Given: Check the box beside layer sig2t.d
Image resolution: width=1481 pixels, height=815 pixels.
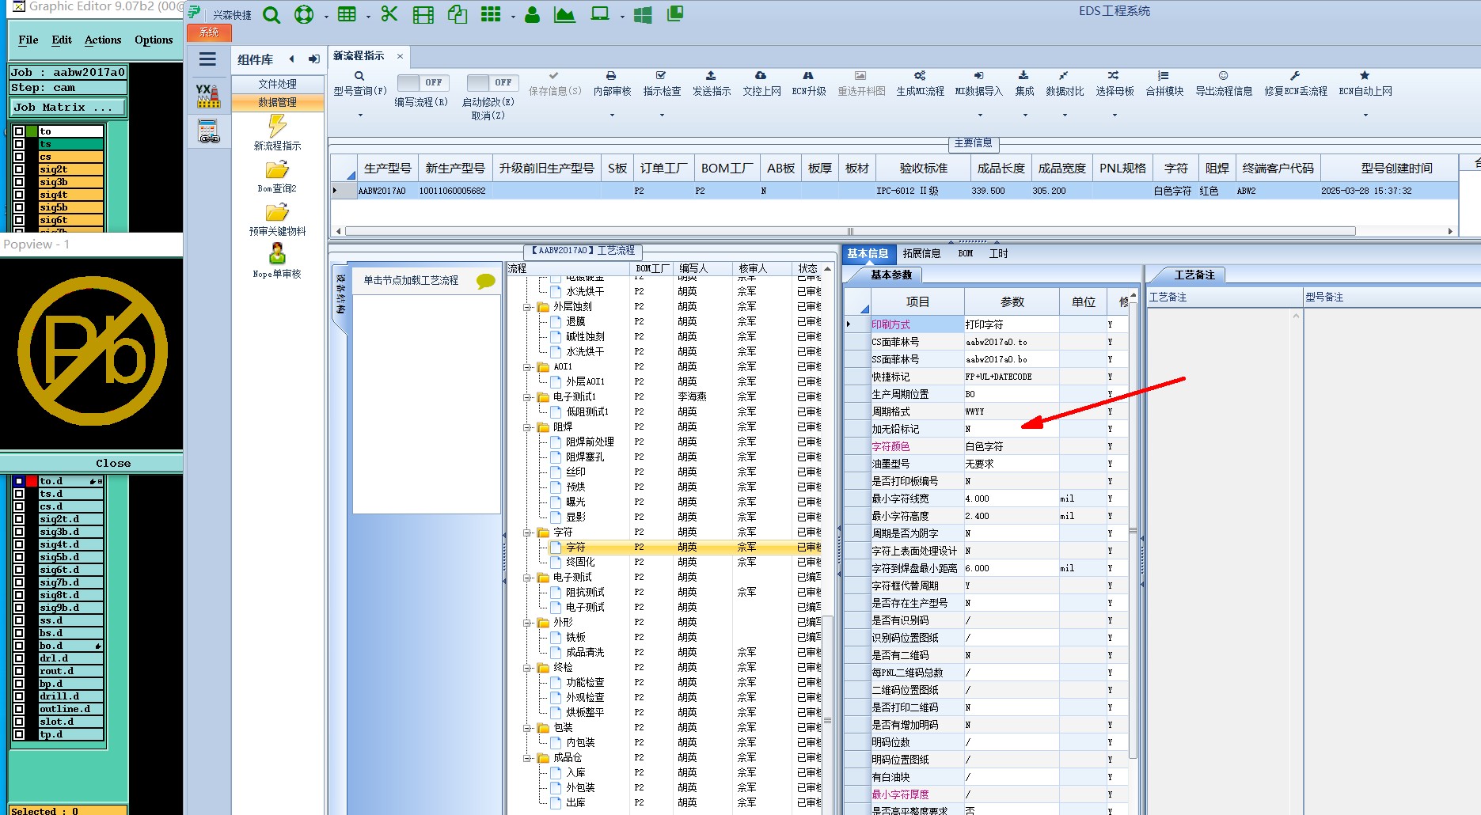Looking at the screenshot, I should point(18,519).
